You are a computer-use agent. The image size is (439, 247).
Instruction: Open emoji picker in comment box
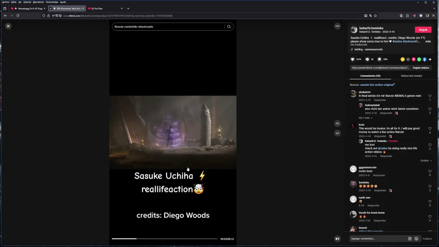(x=416, y=239)
